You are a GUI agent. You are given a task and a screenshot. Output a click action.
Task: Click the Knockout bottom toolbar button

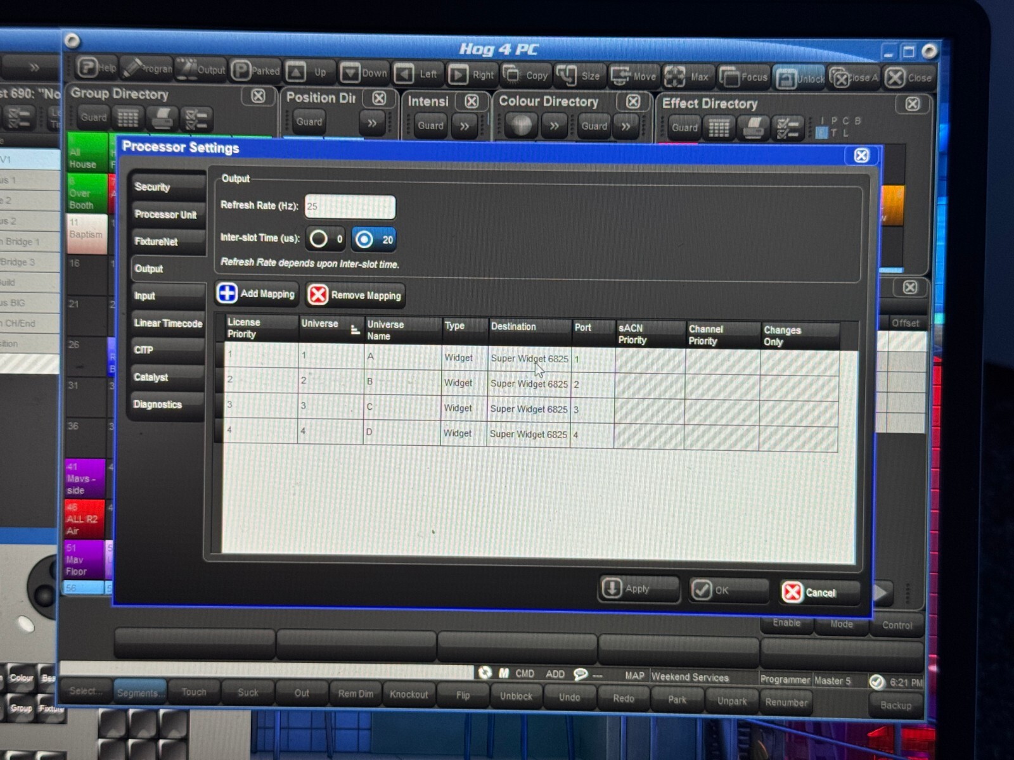[x=409, y=694]
